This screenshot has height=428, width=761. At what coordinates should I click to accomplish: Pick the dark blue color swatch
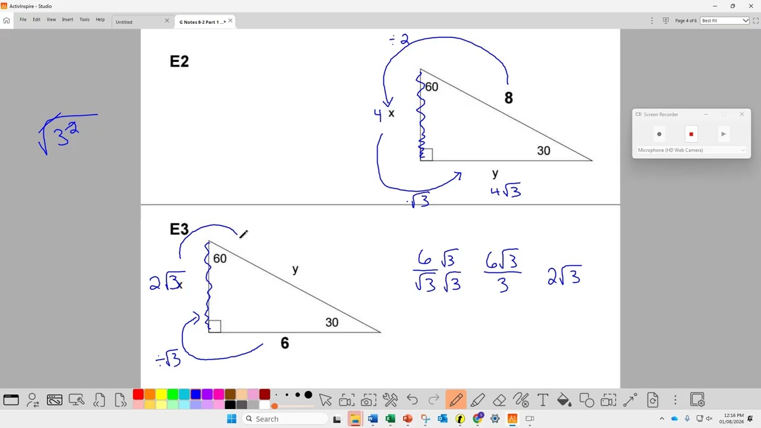pos(196,395)
